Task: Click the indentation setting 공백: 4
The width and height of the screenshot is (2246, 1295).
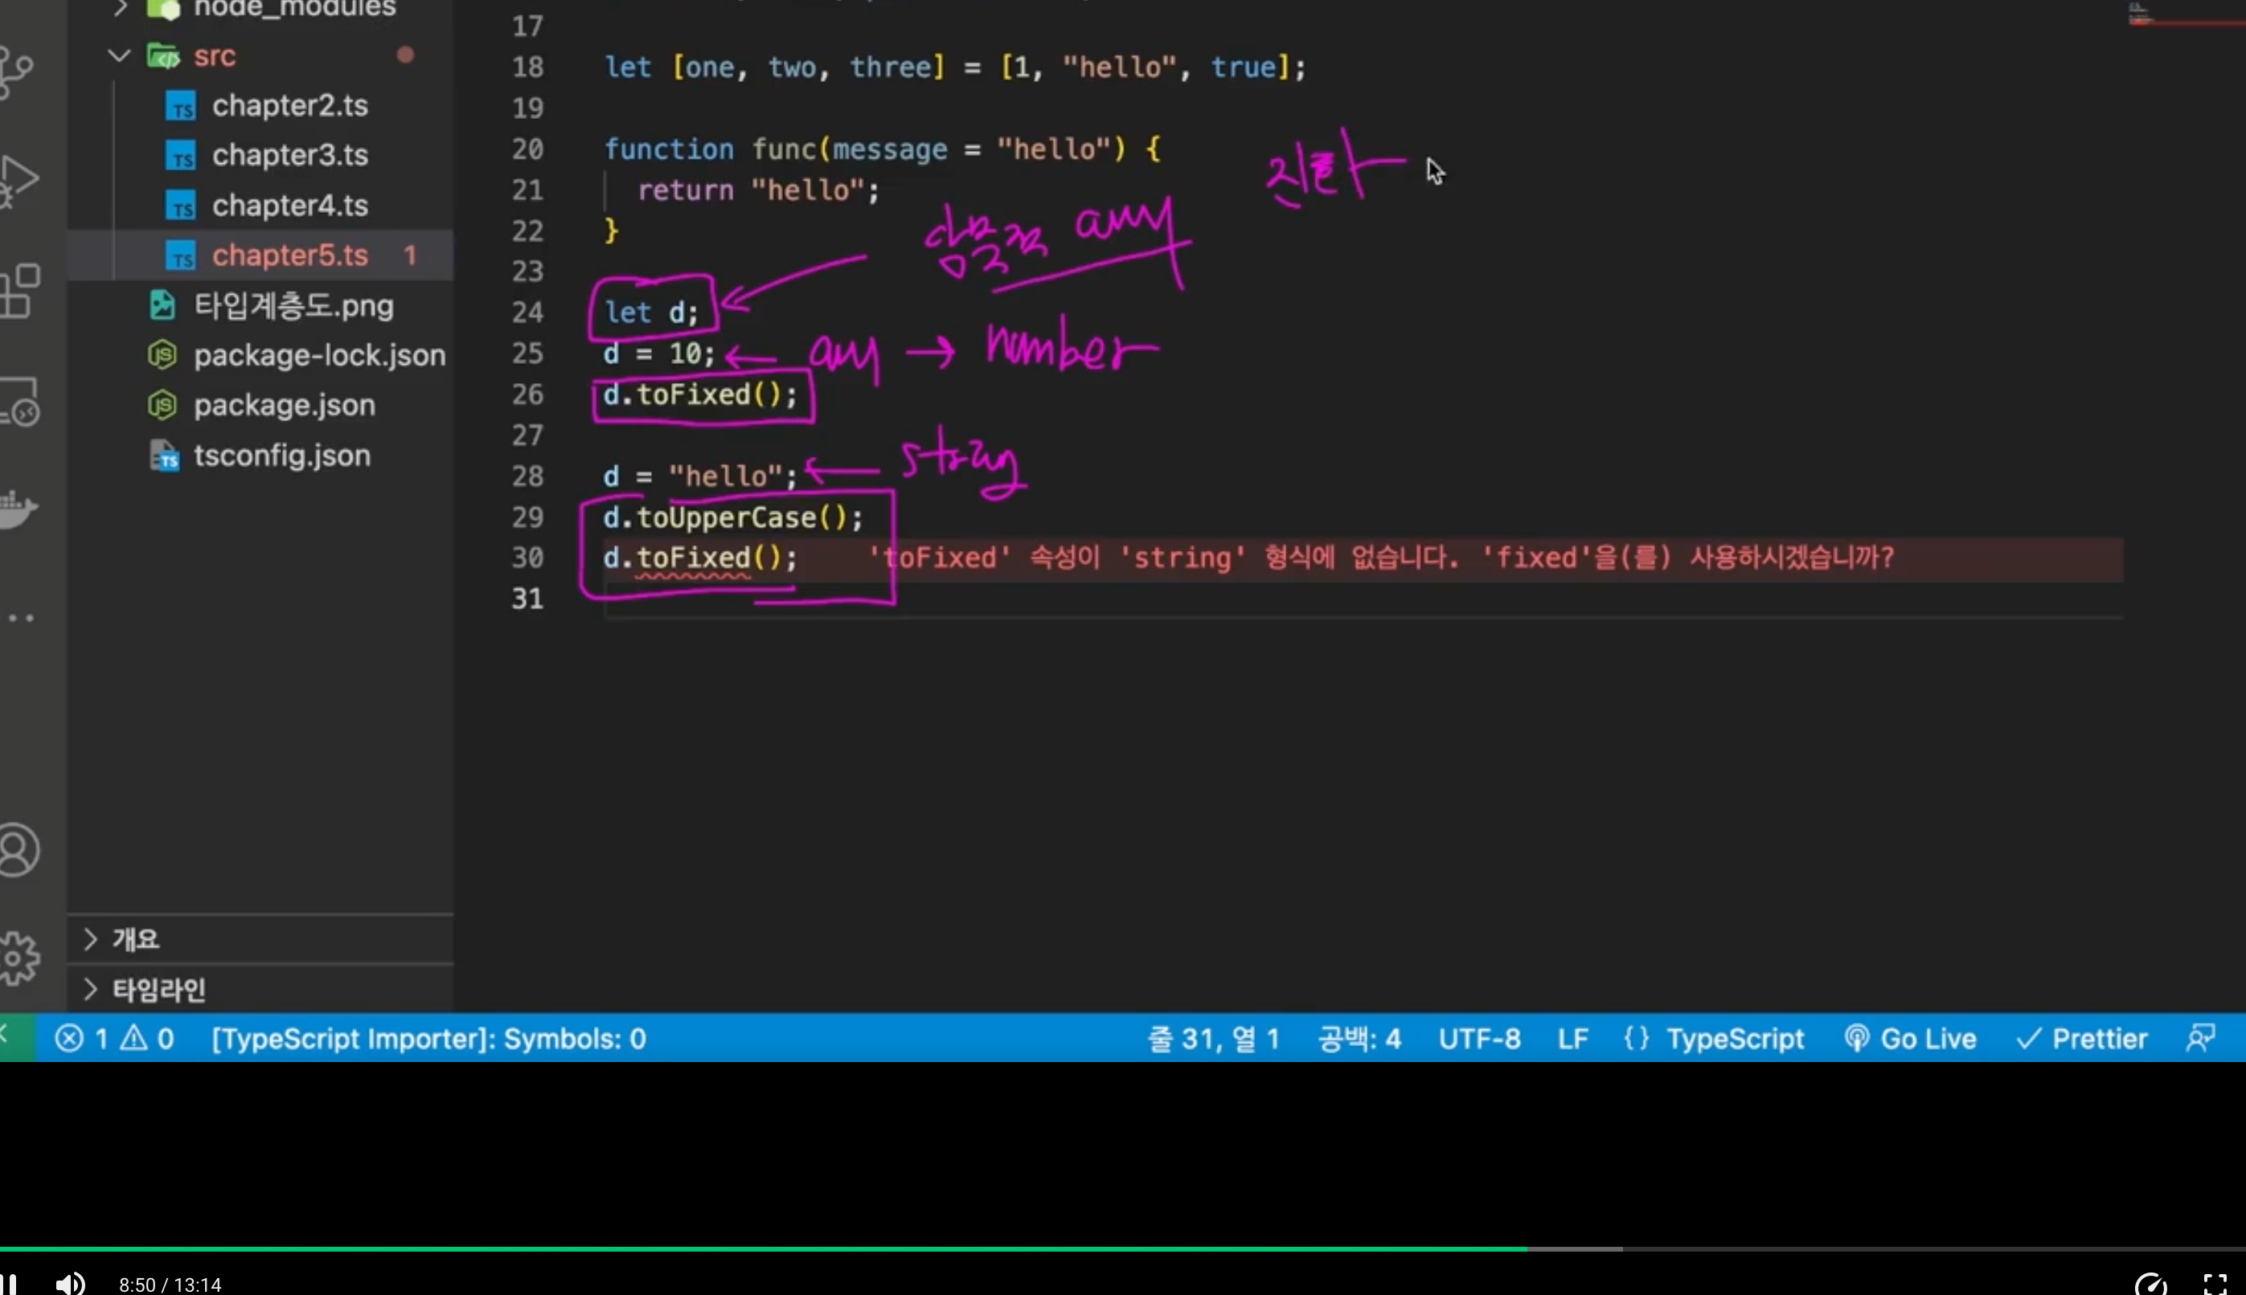Action: [1359, 1038]
